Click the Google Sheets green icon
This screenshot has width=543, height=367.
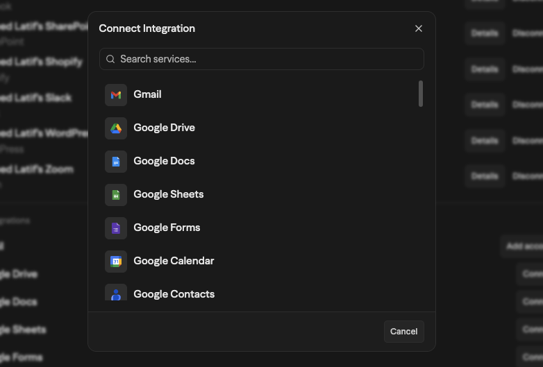coord(116,195)
